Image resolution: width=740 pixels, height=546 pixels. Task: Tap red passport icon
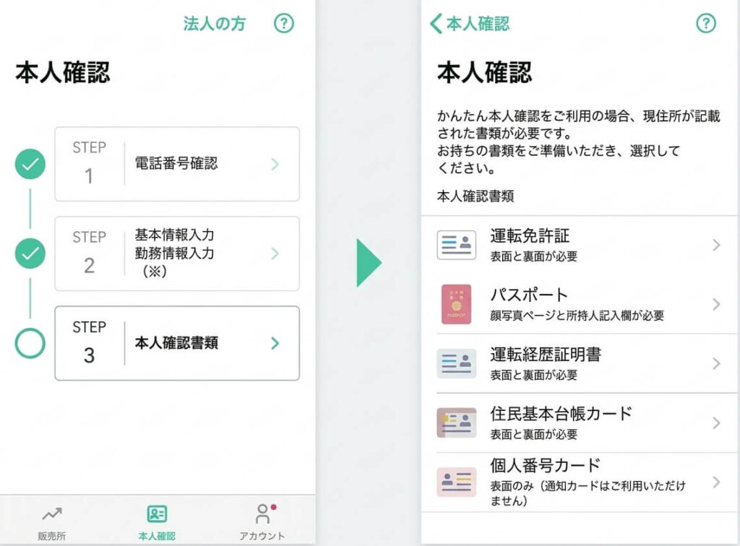click(x=457, y=304)
